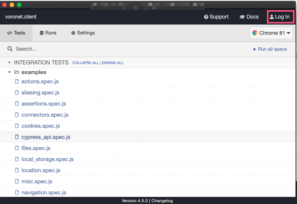
Task: Close the window with red button
Action: [x=4, y=5]
